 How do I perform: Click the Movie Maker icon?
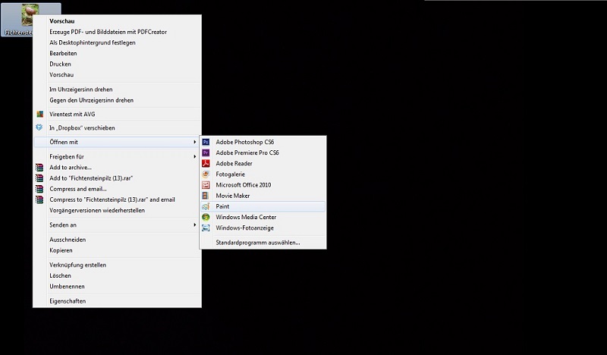coord(206,195)
